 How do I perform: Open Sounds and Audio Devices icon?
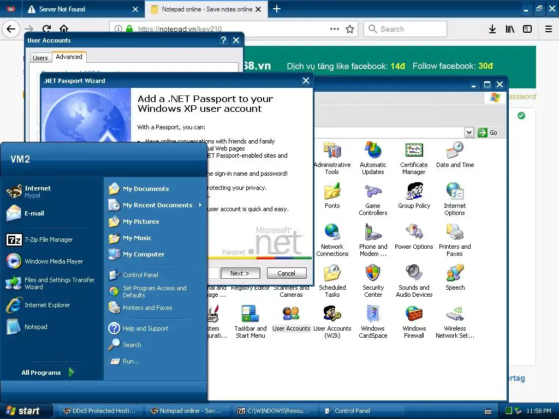414,281
